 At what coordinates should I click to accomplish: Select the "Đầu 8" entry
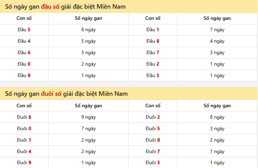click(x=153, y=41)
